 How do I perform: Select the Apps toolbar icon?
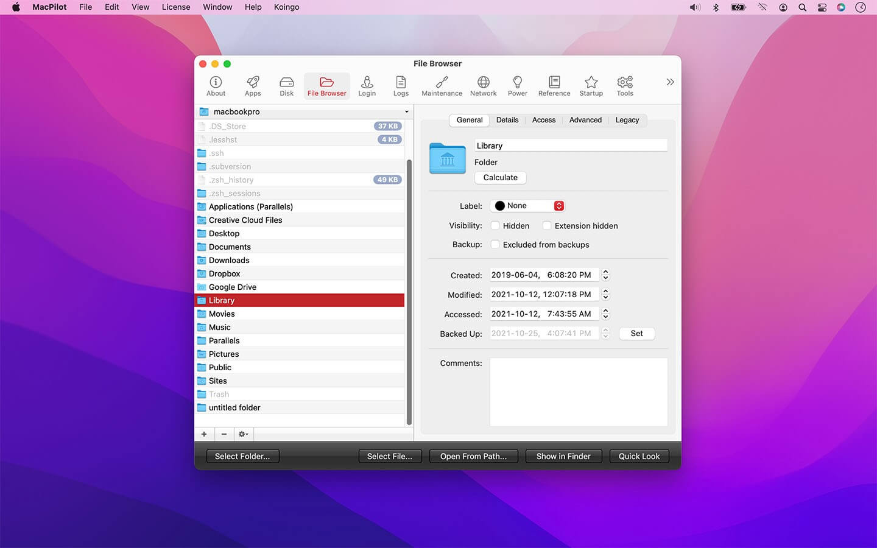click(x=253, y=85)
